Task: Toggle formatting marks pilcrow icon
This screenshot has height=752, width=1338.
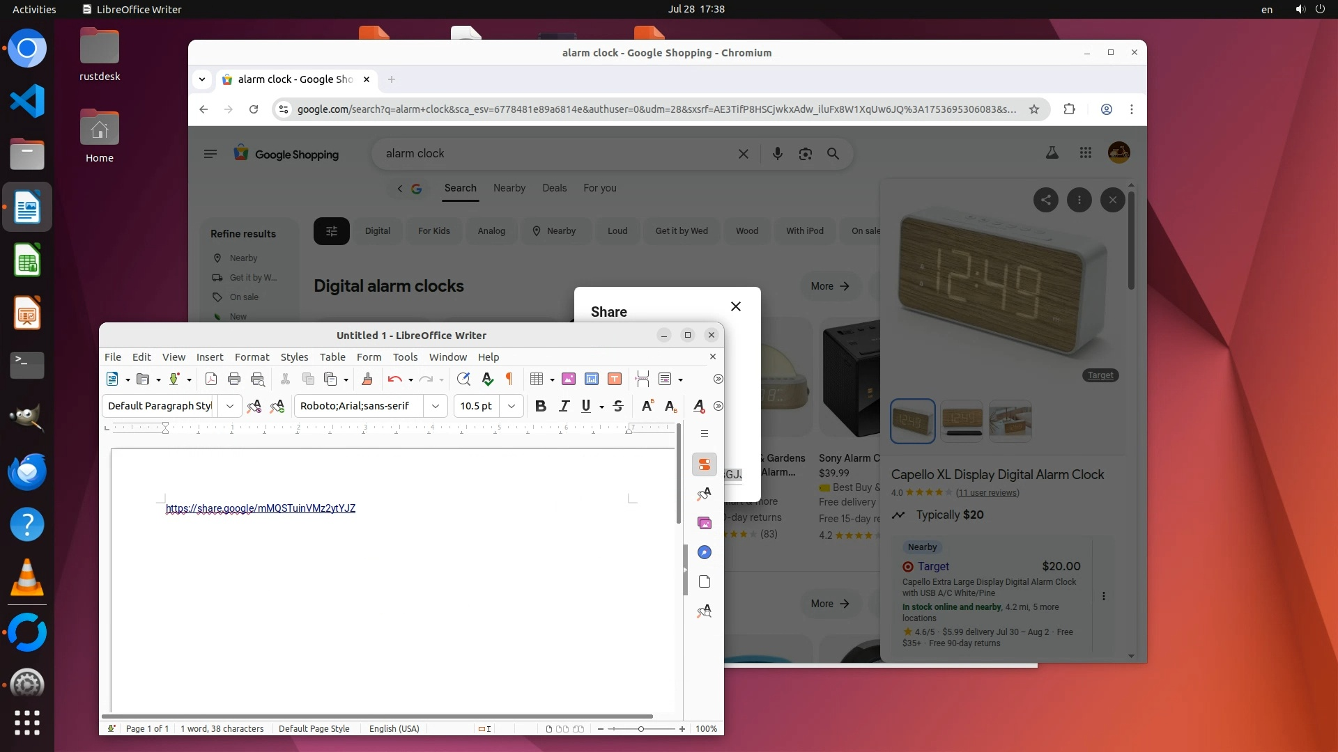Action: point(509,379)
